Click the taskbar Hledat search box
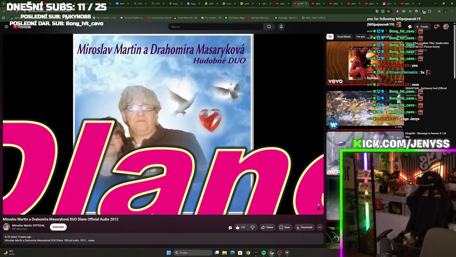This screenshot has width=456, height=257. pos(192,253)
